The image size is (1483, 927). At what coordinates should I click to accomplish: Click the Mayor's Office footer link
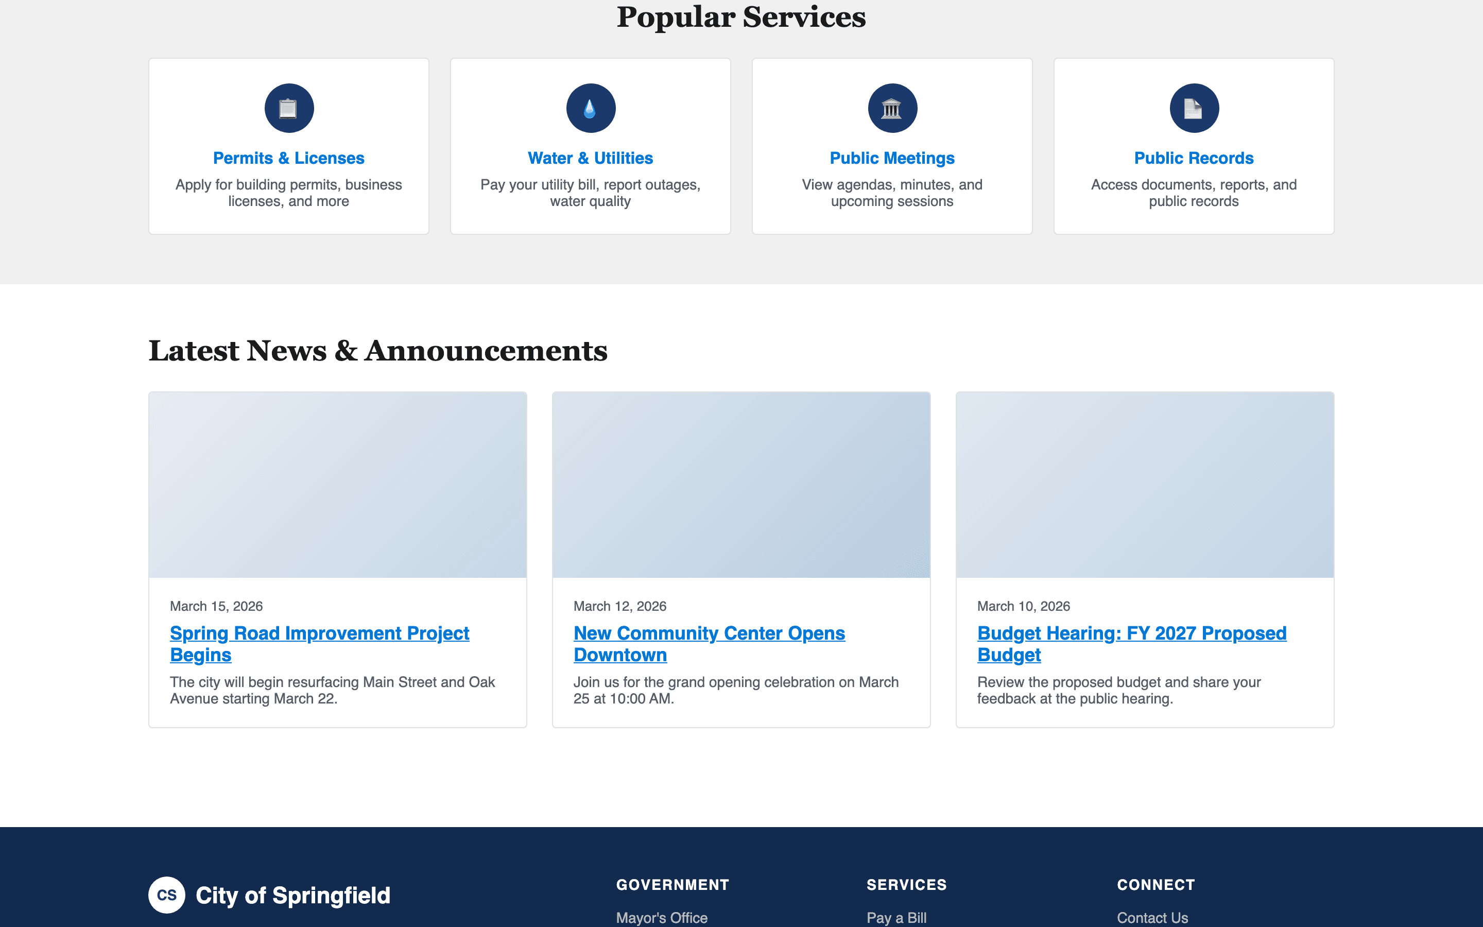coord(661,918)
